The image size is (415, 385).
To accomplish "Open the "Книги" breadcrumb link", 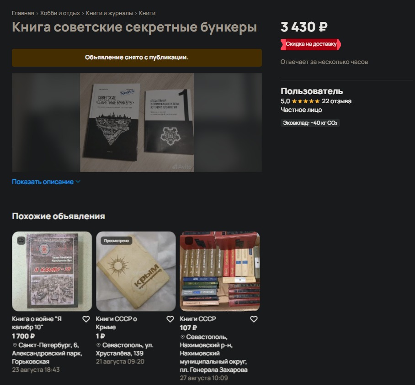I will pos(147,13).
